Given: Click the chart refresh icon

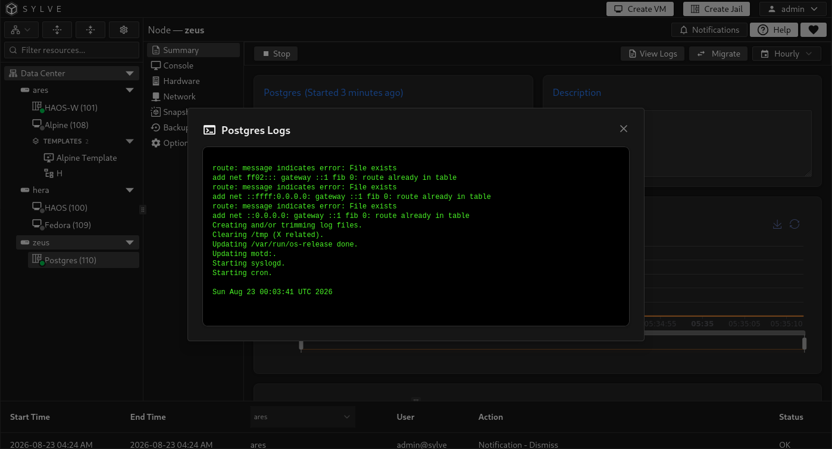Looking at the screenshot, I should (x=795, y=224).
